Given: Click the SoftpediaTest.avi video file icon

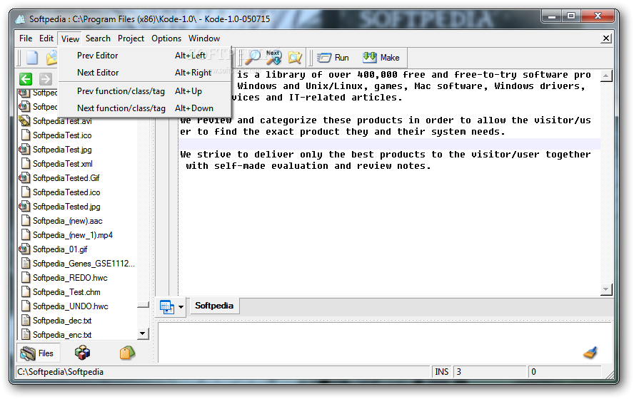Looking at the screenshot, I should 24,120.
